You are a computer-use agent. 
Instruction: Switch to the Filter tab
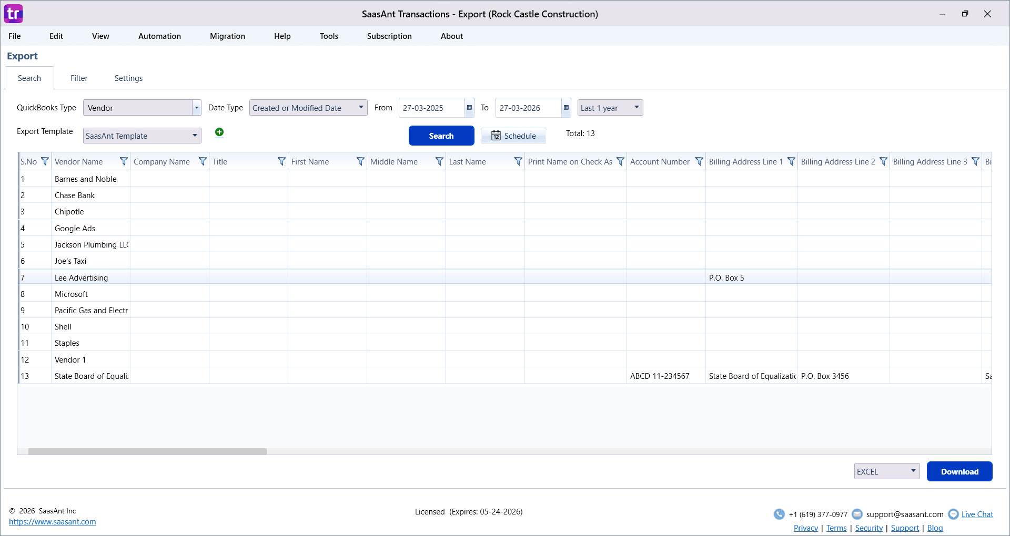[79, 78]
